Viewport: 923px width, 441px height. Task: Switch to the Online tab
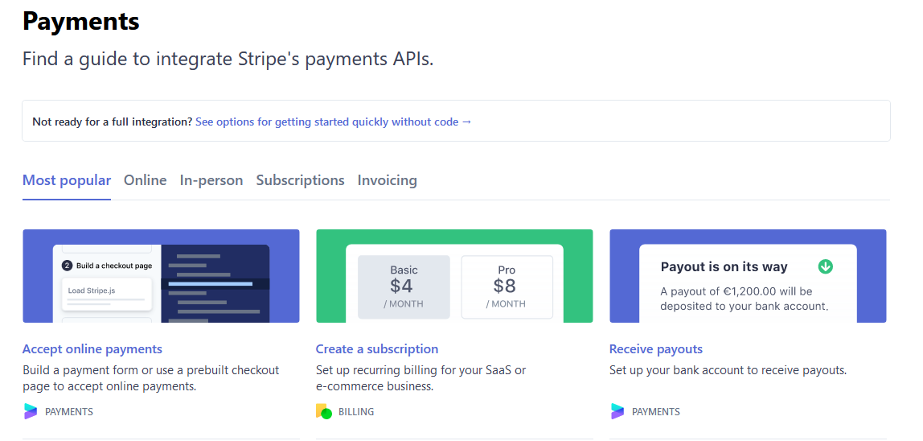(x=145, y=180)
